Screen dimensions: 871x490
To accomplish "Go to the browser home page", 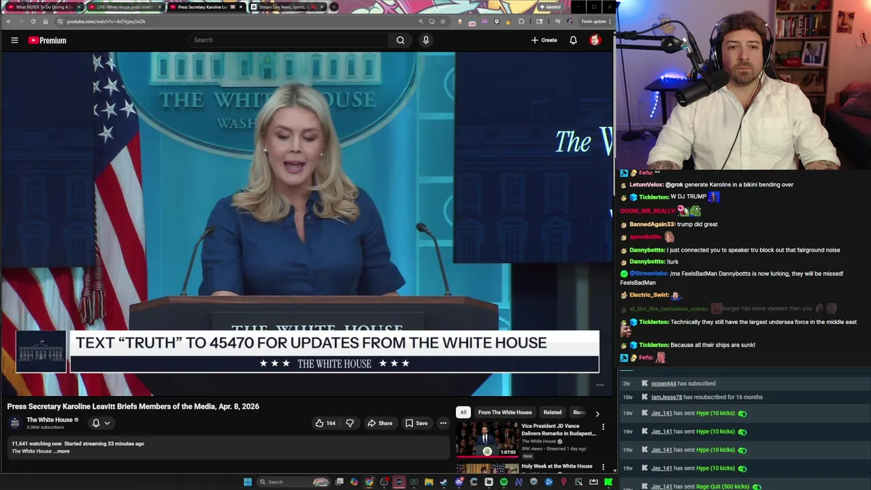I will [46, 21].
